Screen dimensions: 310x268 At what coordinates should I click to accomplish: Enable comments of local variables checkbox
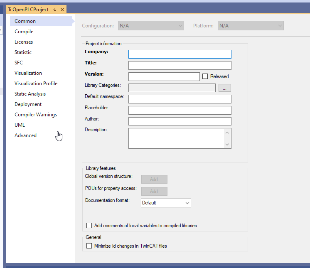[89, 226]
